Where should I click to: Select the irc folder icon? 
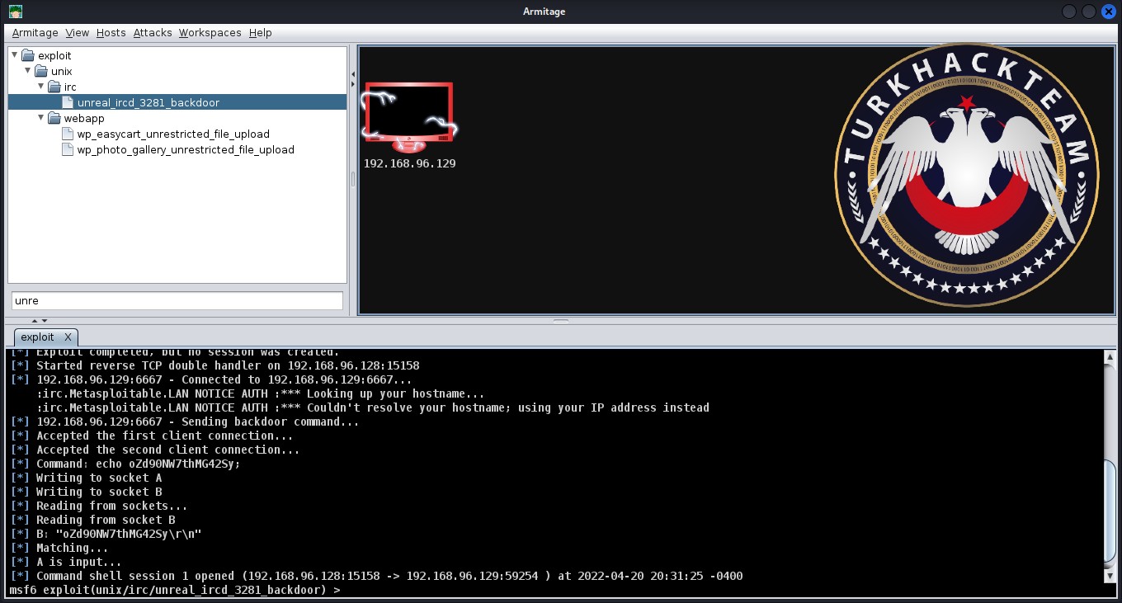click(54, 87)
